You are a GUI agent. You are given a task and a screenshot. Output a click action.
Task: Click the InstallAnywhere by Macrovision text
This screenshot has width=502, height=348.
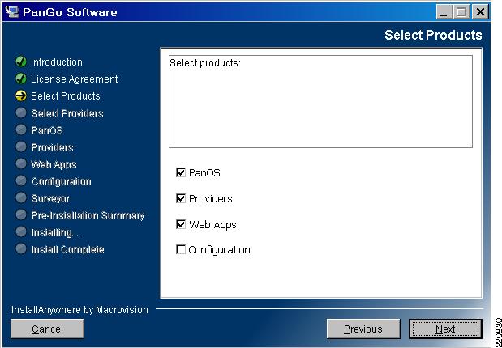coord(79,310)
